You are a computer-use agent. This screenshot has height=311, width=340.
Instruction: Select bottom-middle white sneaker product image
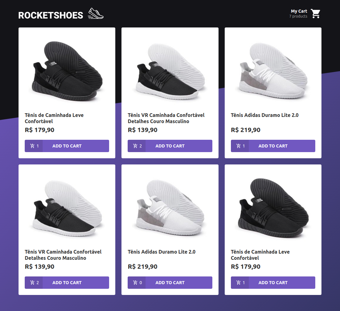coord(170,208)
